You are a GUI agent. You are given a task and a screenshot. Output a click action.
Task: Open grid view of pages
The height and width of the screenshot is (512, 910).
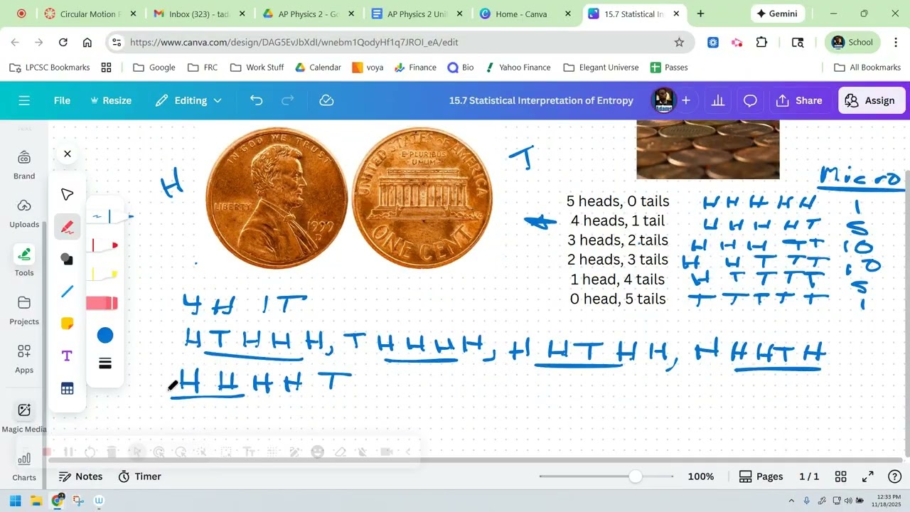coord(841,476)
